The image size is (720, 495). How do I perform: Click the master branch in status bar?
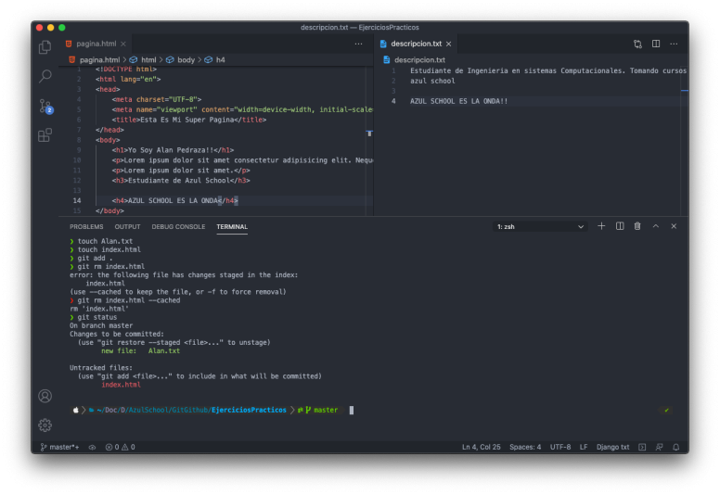pyautogui.click(x=61, y=447)
